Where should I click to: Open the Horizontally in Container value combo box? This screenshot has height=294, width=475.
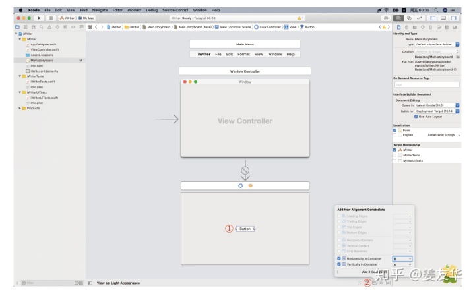[402, 259]
